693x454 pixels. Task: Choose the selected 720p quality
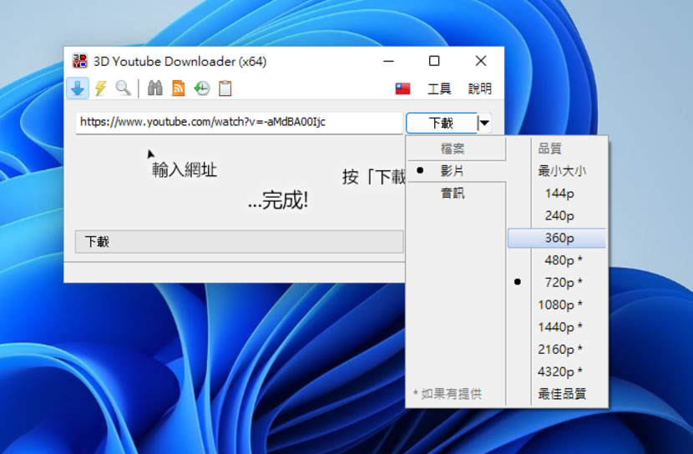pos(557,282)
